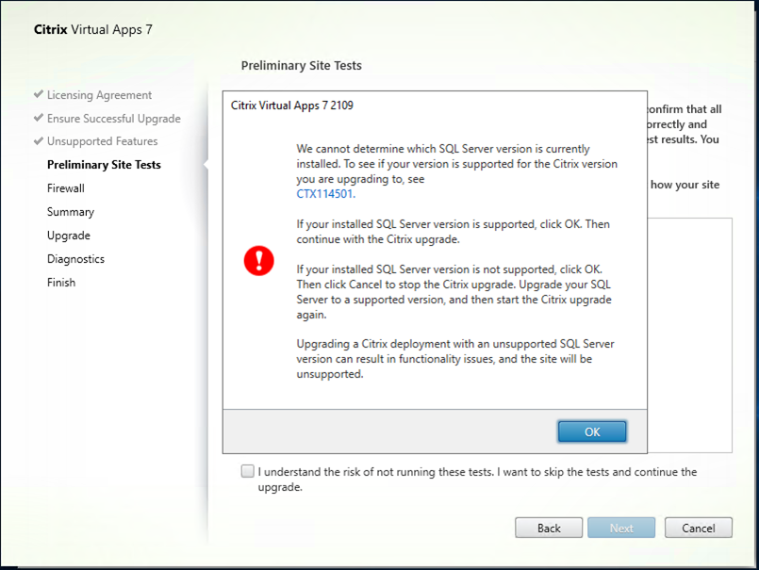Viewport: 759px width, 570px height.
Task: Select Ensure Successful Upgrade step
Action: (x=114, y=119)
